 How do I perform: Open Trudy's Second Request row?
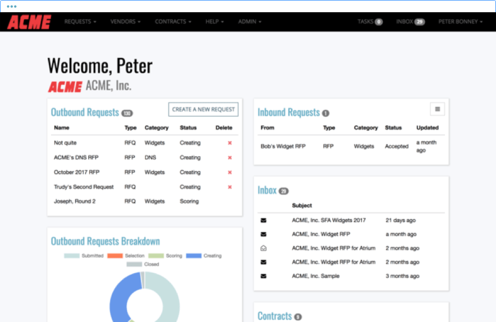tap(84, 187)
